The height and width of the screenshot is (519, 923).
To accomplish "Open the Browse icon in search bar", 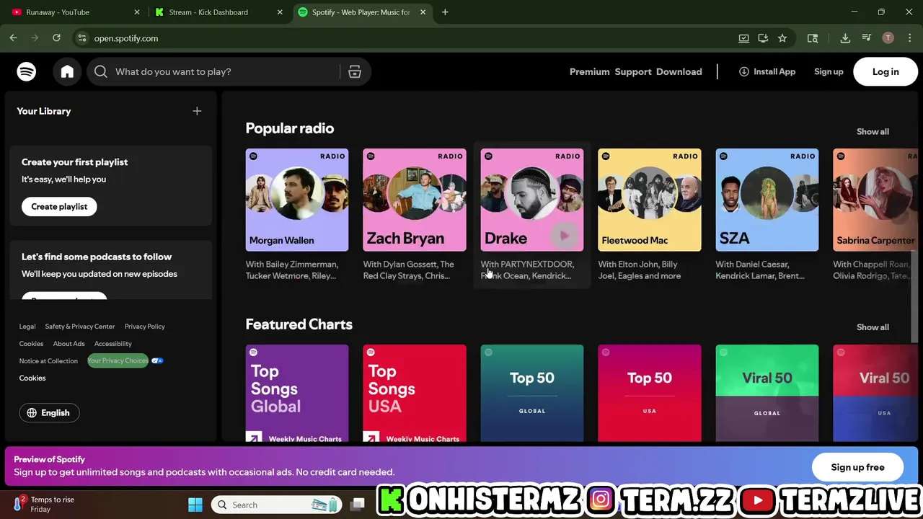I will (x=355, y=71).
